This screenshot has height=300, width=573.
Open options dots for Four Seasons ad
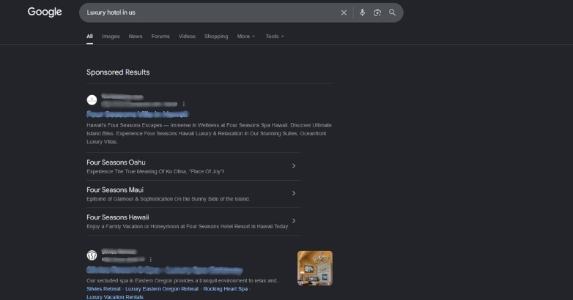point(184,104)
